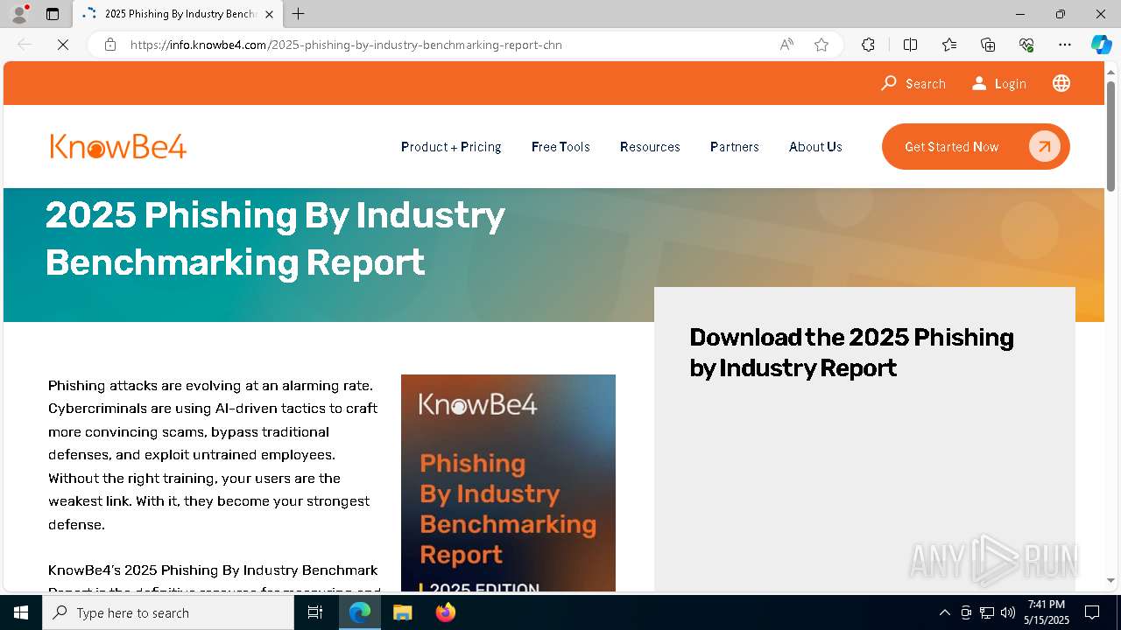Click the Edge icon on the taskbar
Viewport: 1121px width, 630px height.
coord(360,612)
